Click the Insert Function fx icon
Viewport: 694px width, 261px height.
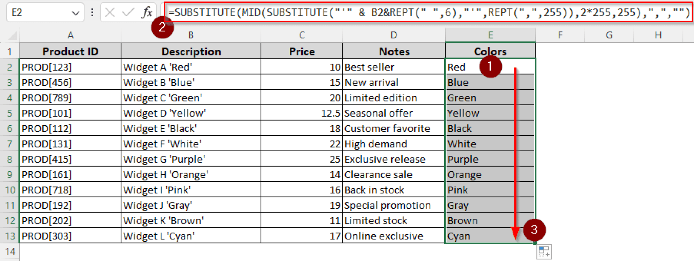147,13
